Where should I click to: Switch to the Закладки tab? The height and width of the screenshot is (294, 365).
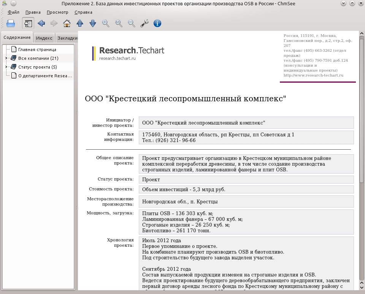point(67,38)
